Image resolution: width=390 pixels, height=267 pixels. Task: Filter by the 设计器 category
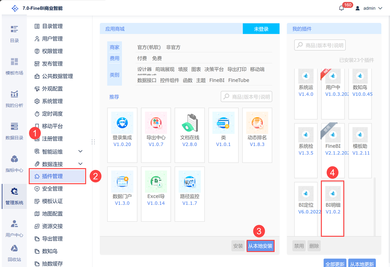point(145,69)
